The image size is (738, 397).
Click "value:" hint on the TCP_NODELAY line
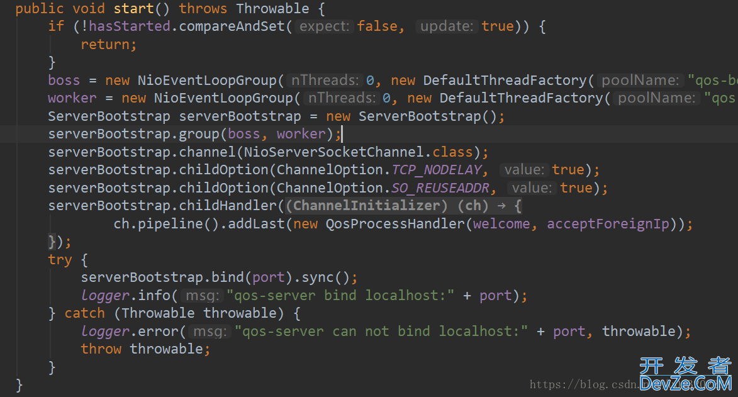point(524,170)
